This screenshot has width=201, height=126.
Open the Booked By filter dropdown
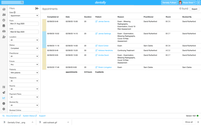point(24,105)
